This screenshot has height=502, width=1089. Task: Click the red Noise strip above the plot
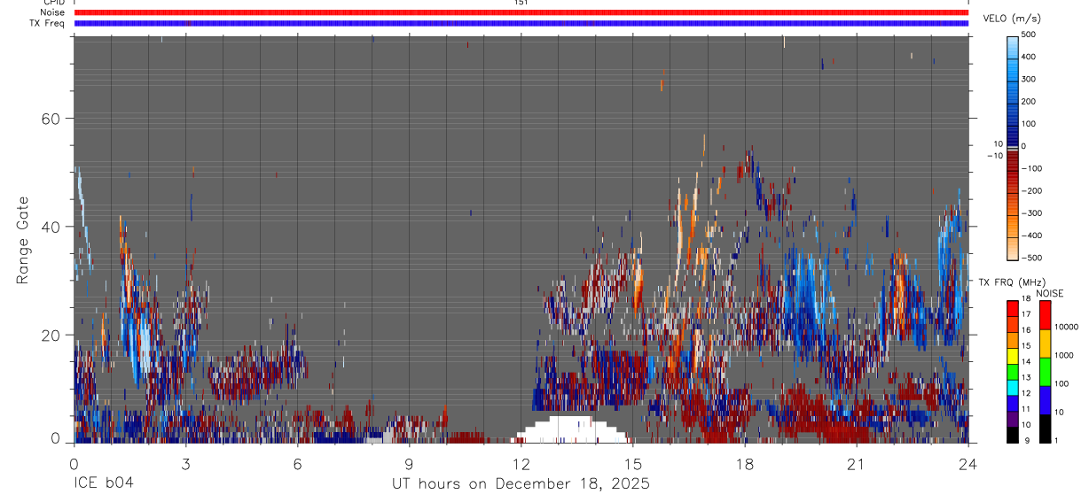click(521, 12)
